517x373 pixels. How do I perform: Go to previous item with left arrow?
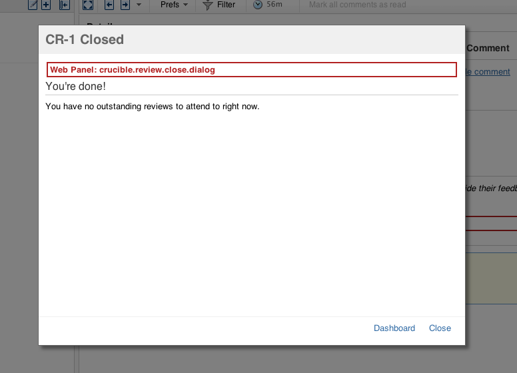(109, 5)
